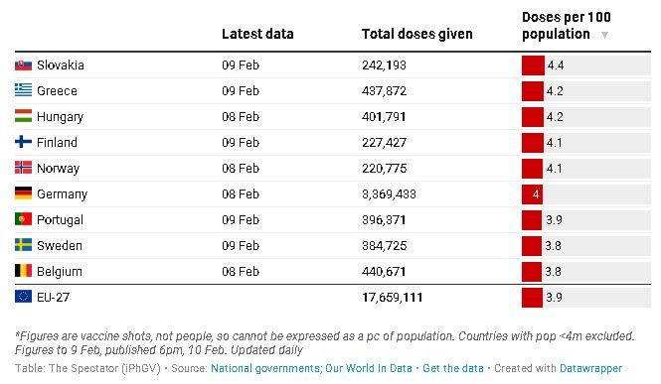Follow the Get the data link
This screenshot has width=661, height=384.
(453, 368)
